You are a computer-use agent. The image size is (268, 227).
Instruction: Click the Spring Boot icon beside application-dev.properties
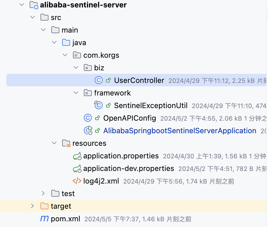click(x=77, y=168)
